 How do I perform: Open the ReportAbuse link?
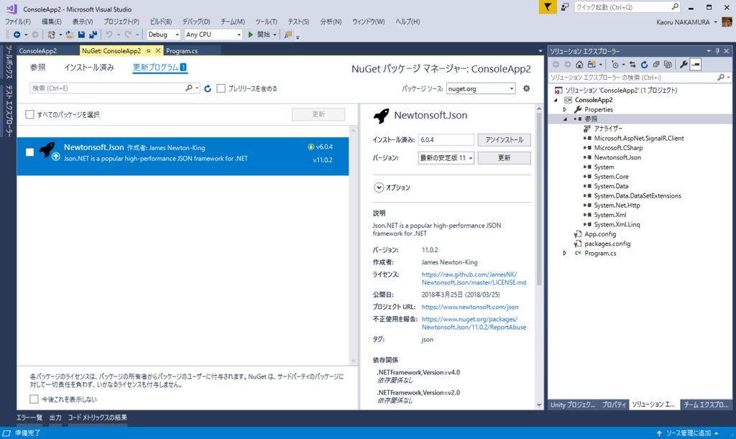pyautogui.click(x=474, y=323)
